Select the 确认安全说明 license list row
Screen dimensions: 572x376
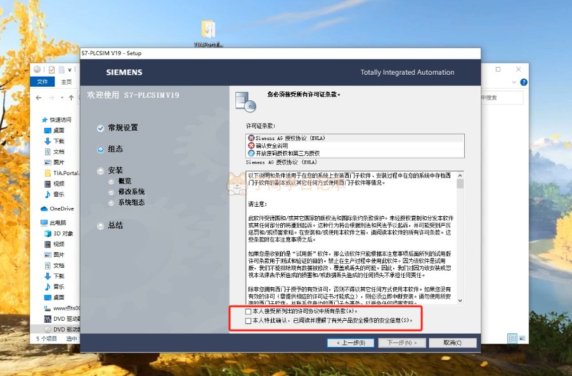pos(355,145)
